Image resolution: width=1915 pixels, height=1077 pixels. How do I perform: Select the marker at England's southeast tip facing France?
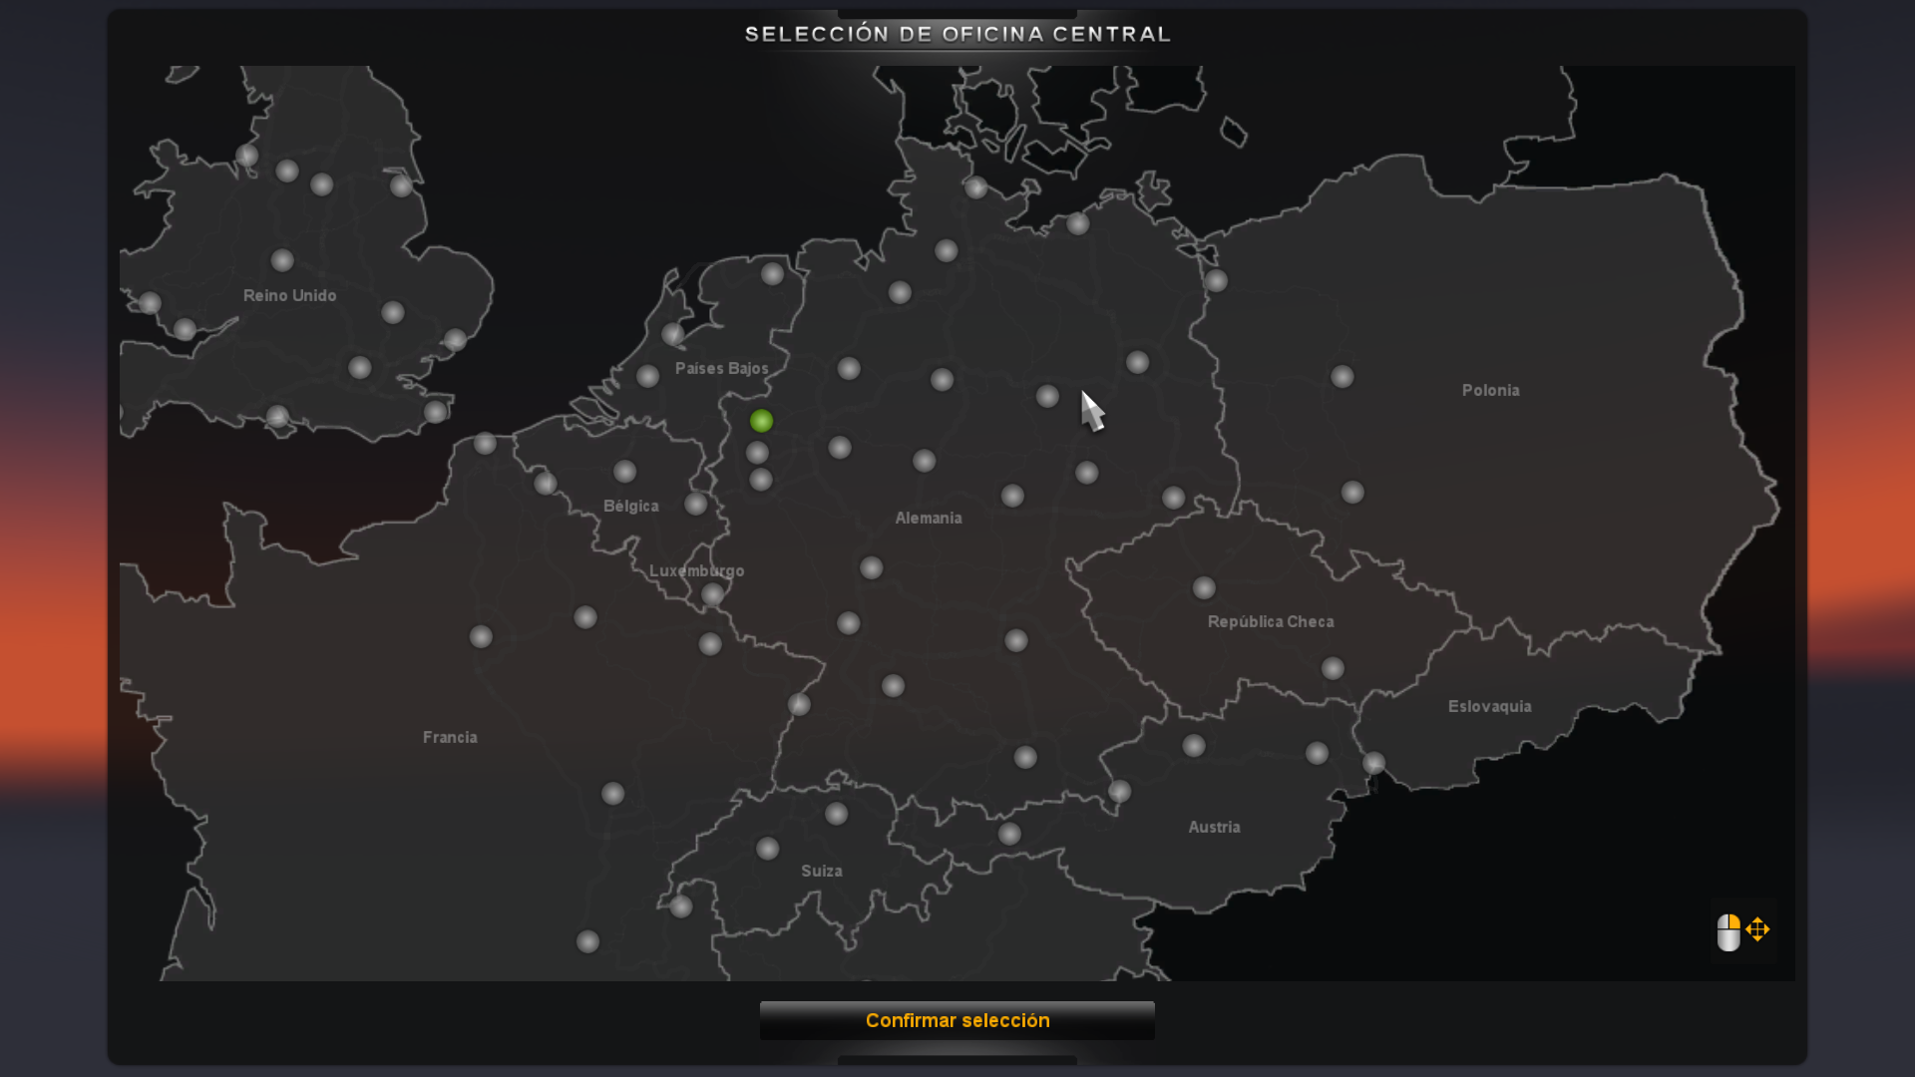[435, 411]
